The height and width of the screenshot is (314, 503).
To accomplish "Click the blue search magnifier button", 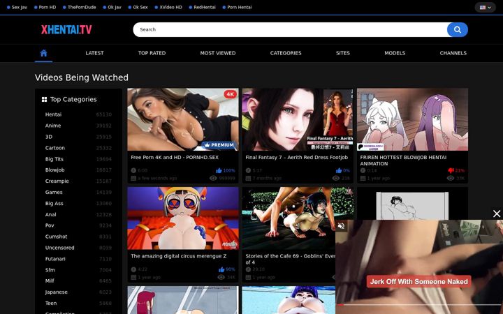I will (458, 30).
